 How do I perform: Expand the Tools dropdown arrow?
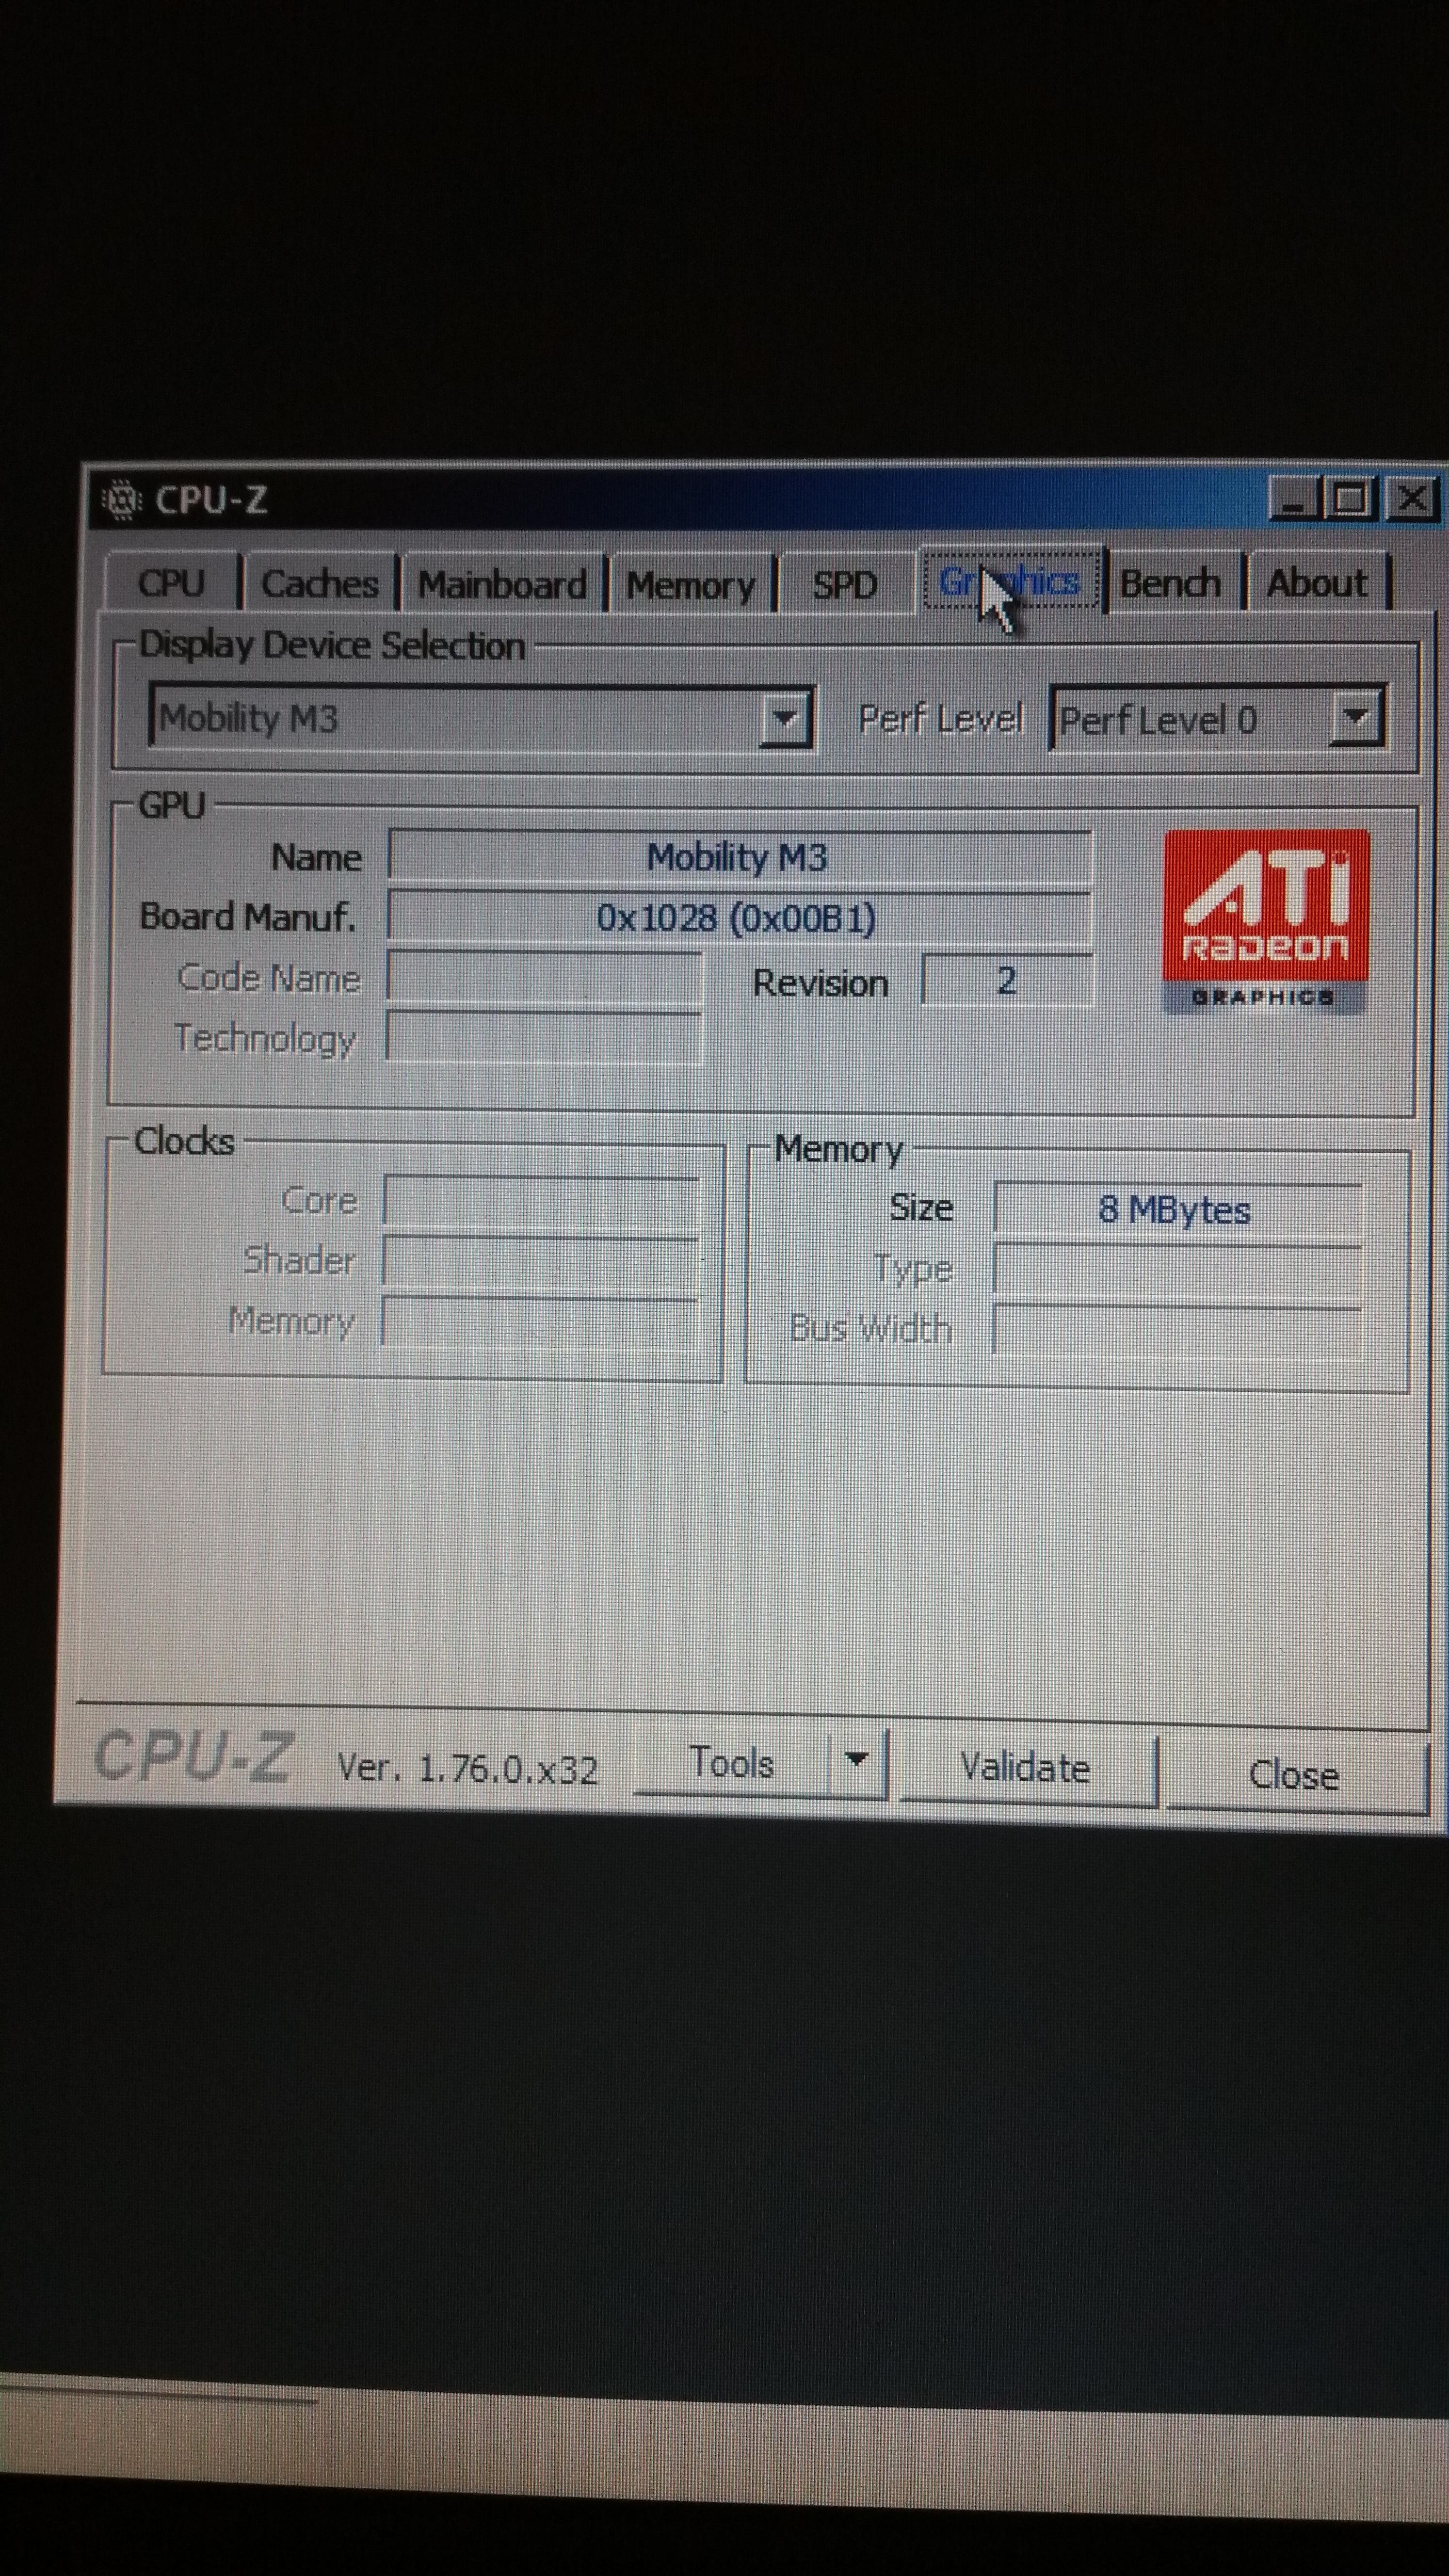[857, 1762]
